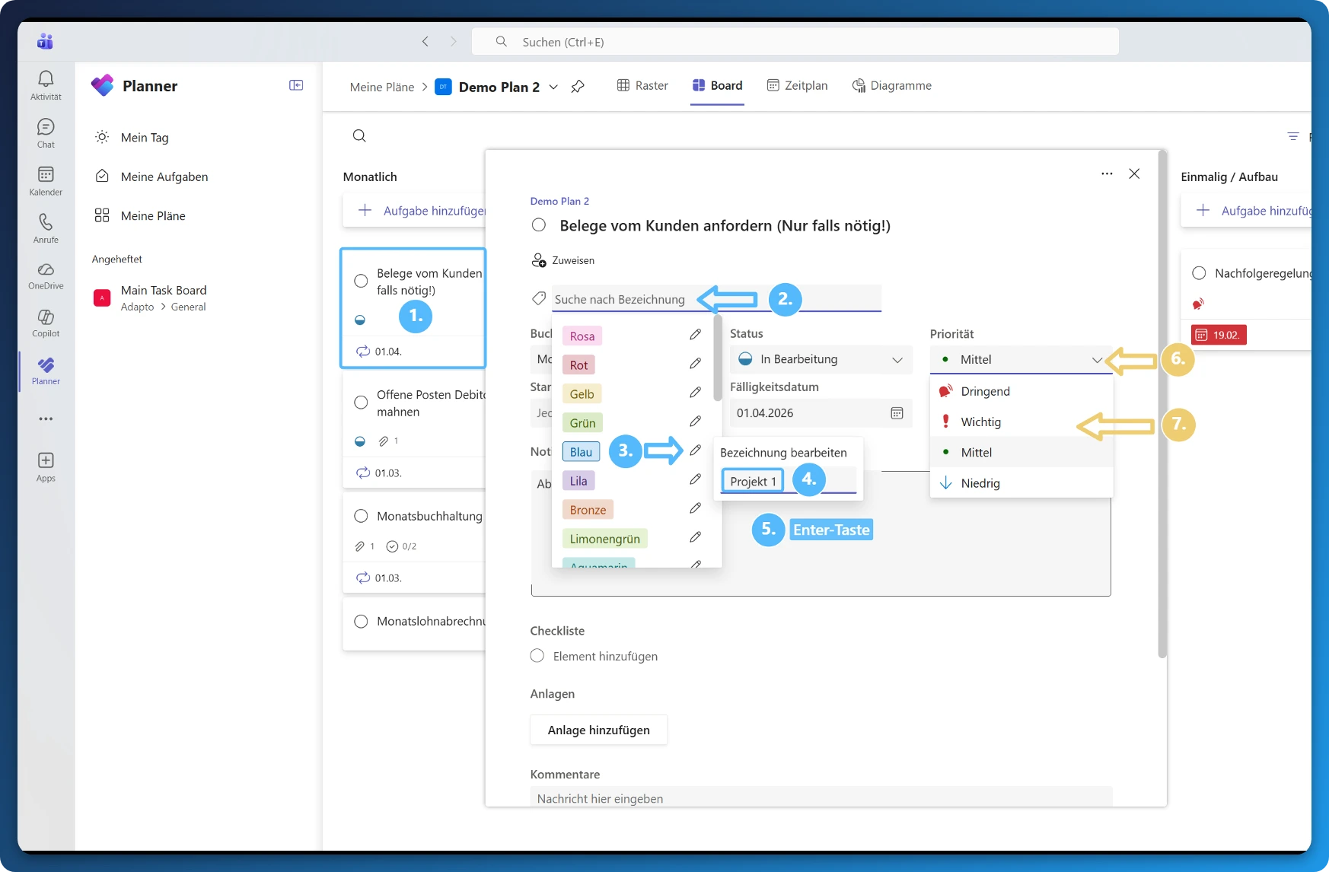The image size is (1329, 872).
Task: Click the board search magnifier icon
Action: [x=359, y=135]
